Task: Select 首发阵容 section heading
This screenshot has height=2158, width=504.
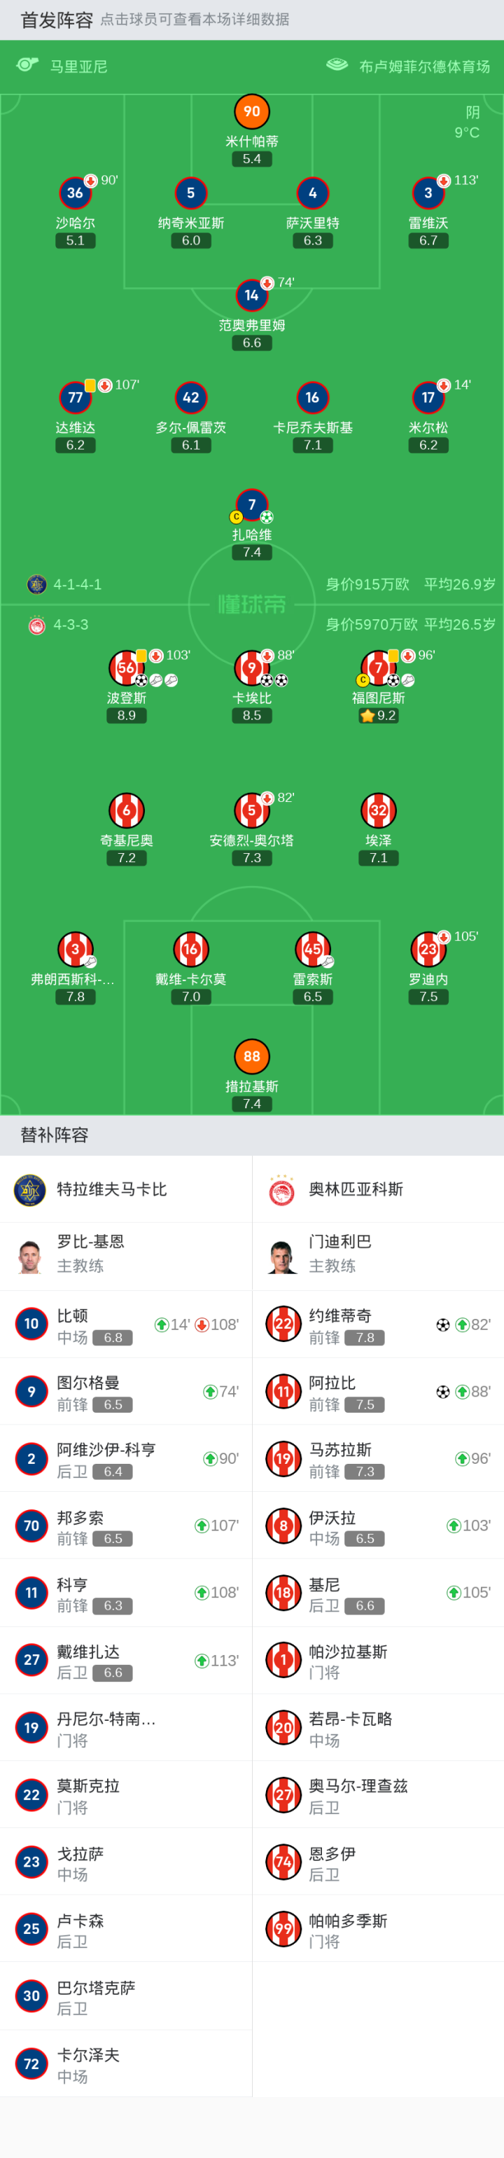Action: pos(56,20)
